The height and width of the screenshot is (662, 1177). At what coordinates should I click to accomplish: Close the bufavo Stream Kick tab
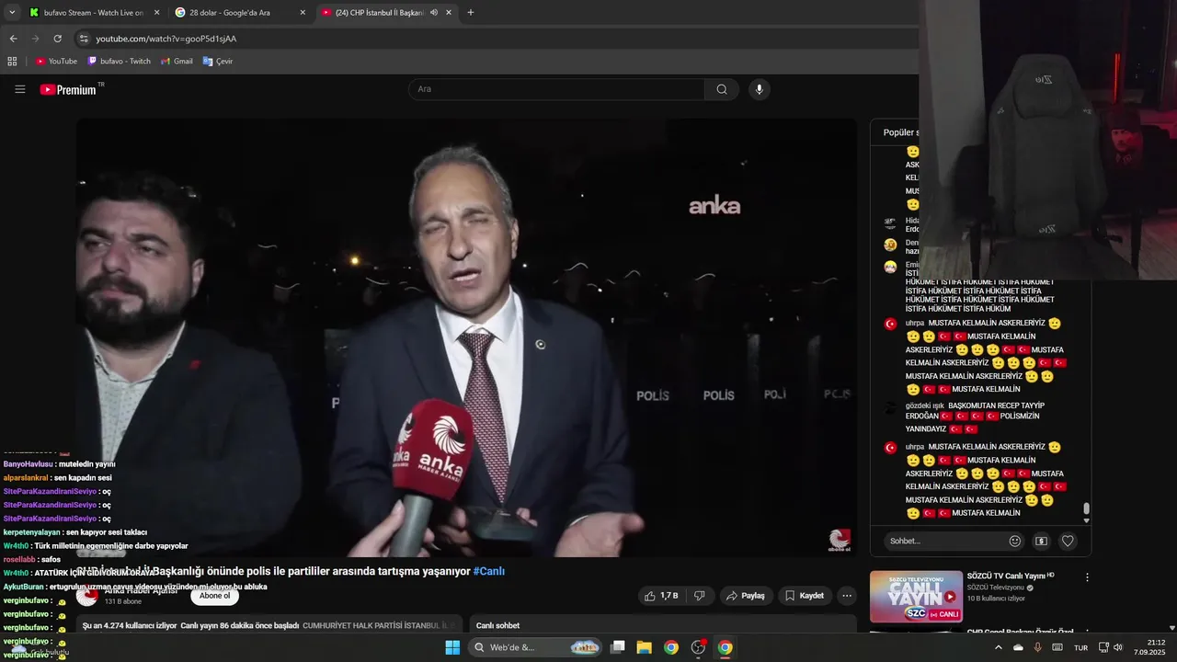156,13
